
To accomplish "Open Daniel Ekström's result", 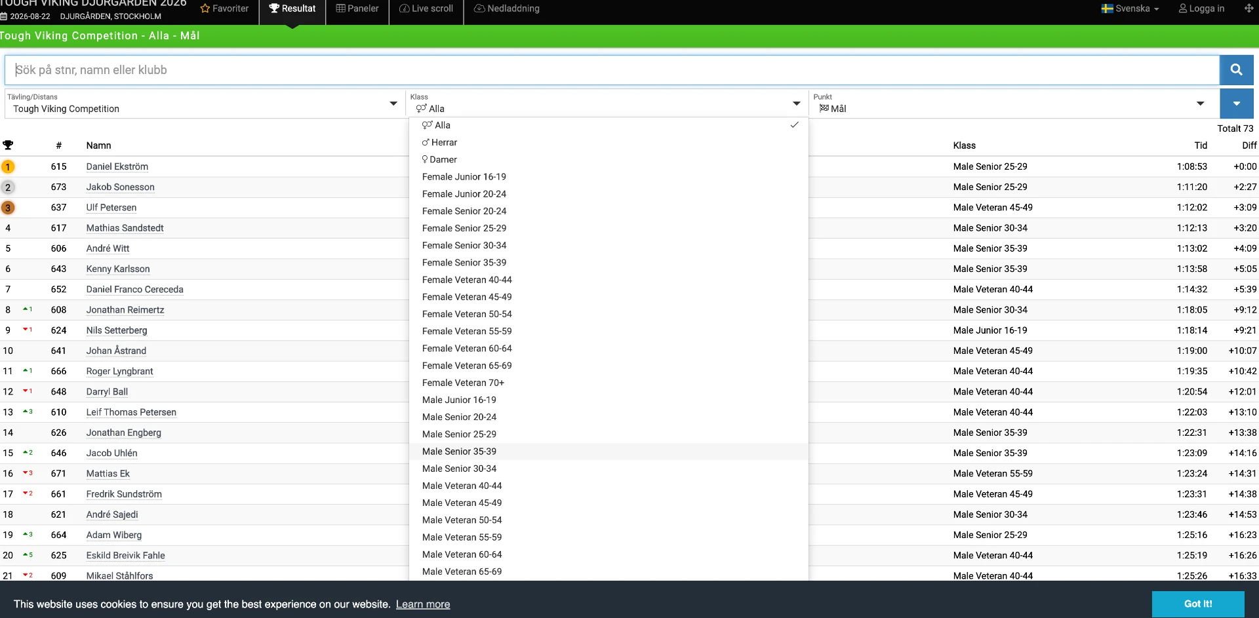I will click(117, 167).
